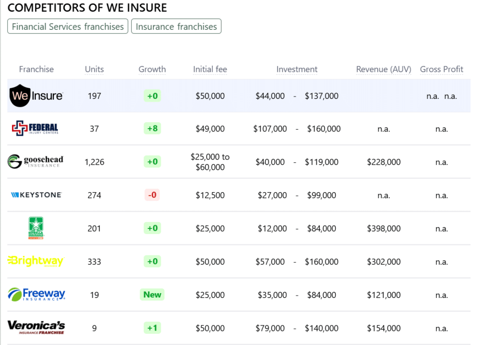Click the Gross Profit column header
Image resolution: width=477 pixels, height=345 pixels.
pyautogui.click(x=442, y=69)
